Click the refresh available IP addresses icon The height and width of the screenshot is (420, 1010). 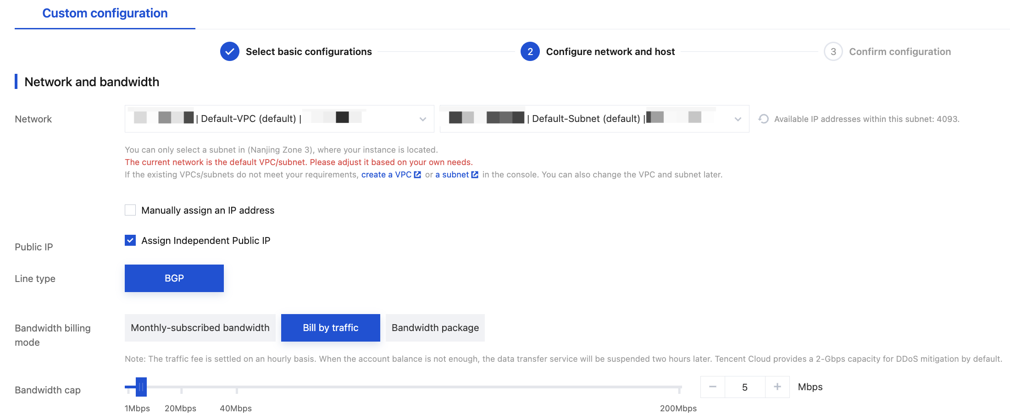pyautogui.click(x=763, y=119)
